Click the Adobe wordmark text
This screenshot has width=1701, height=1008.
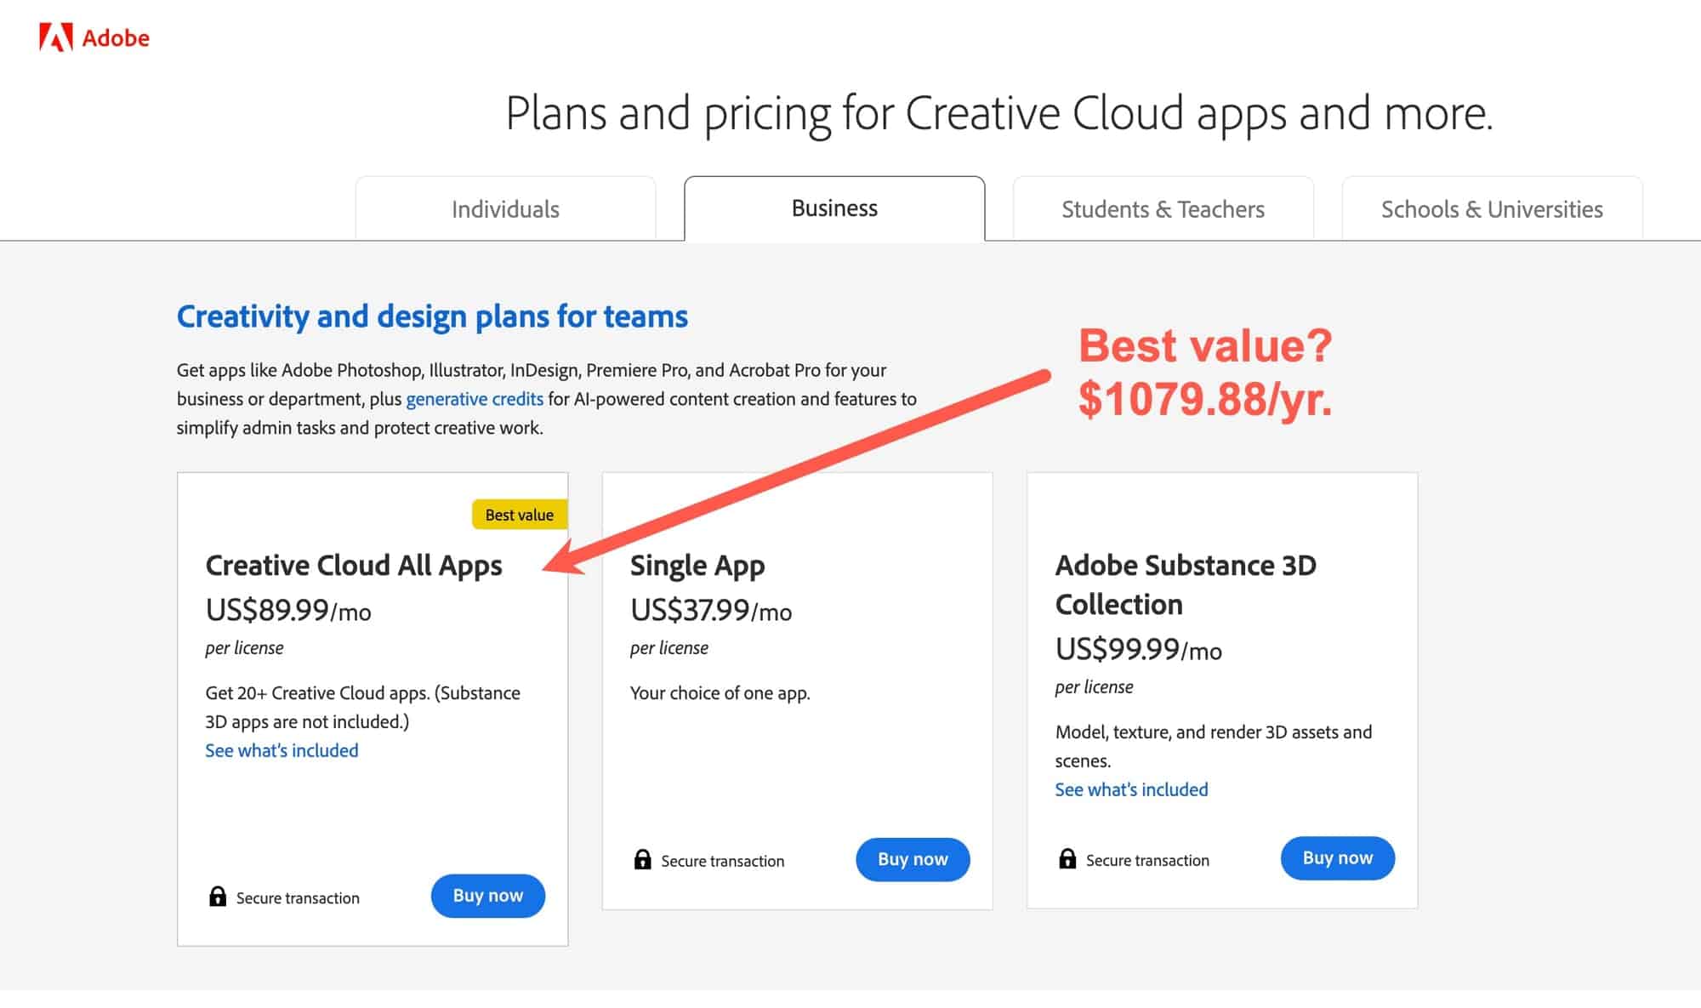(116, 38)
